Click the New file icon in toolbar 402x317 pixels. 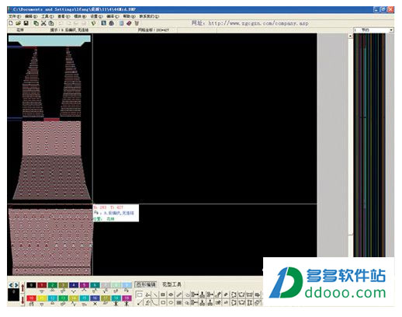(11, 23)
